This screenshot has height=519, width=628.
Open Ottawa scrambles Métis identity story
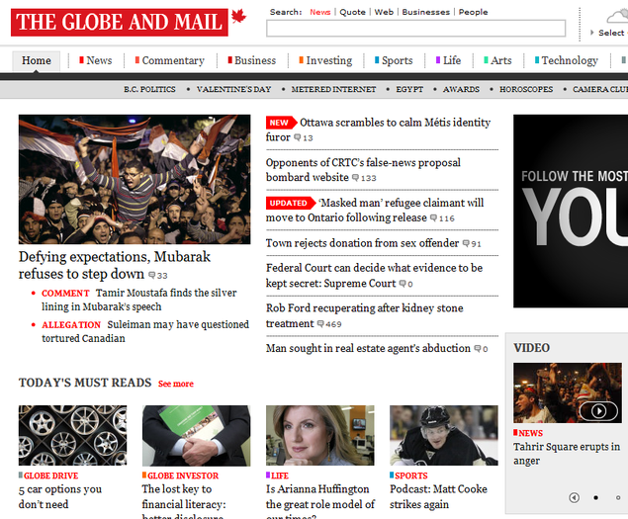pos(378,130)
